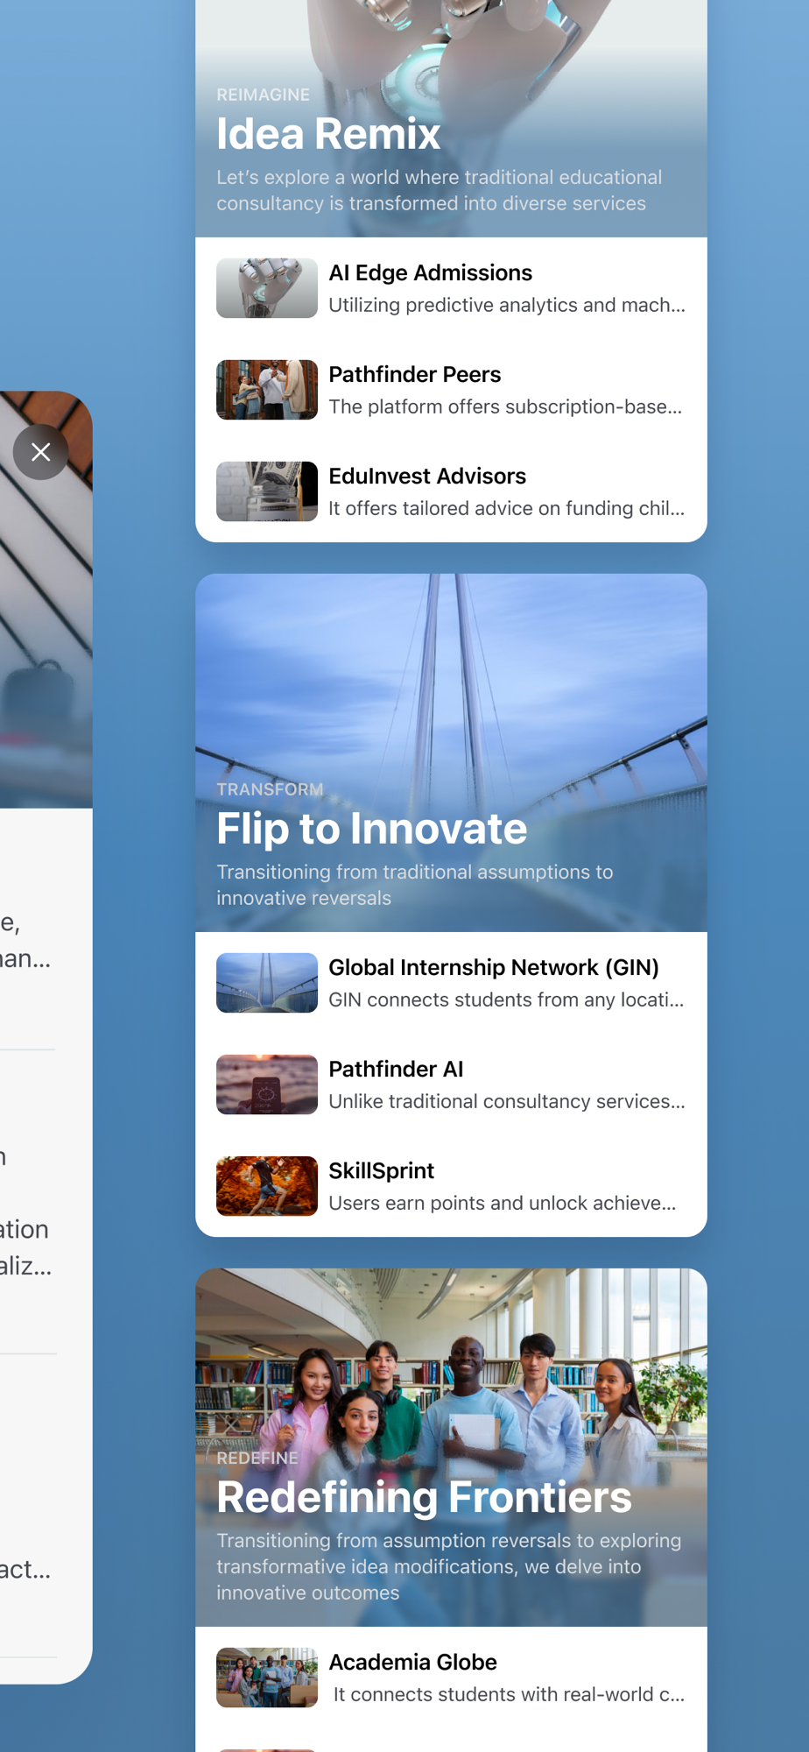Open Academia Globe idea
Screen dimensions: 809x1752
click(x=451, y=1678)
